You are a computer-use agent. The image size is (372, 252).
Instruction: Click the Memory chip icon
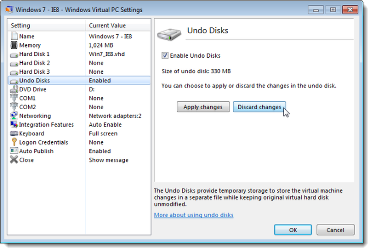[14, 45]
